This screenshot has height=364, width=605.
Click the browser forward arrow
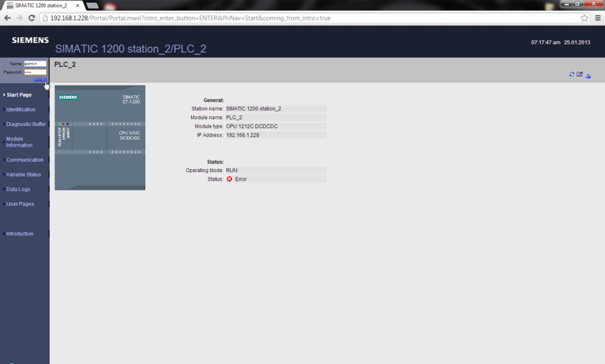(x=20, y=18)
